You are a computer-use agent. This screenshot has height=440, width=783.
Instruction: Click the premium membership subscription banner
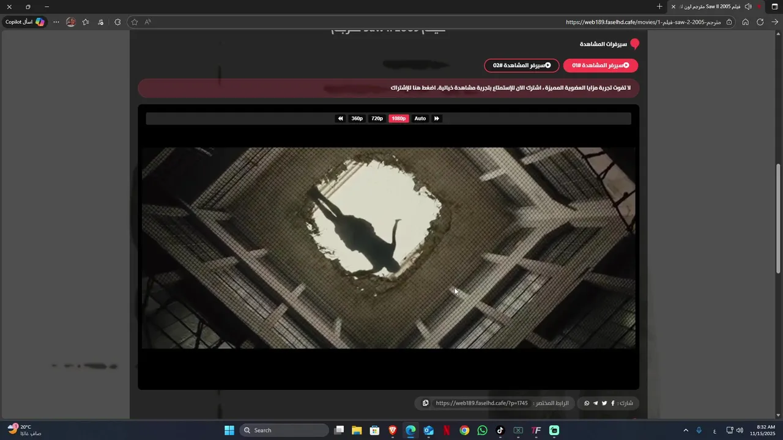coord(388,88)
